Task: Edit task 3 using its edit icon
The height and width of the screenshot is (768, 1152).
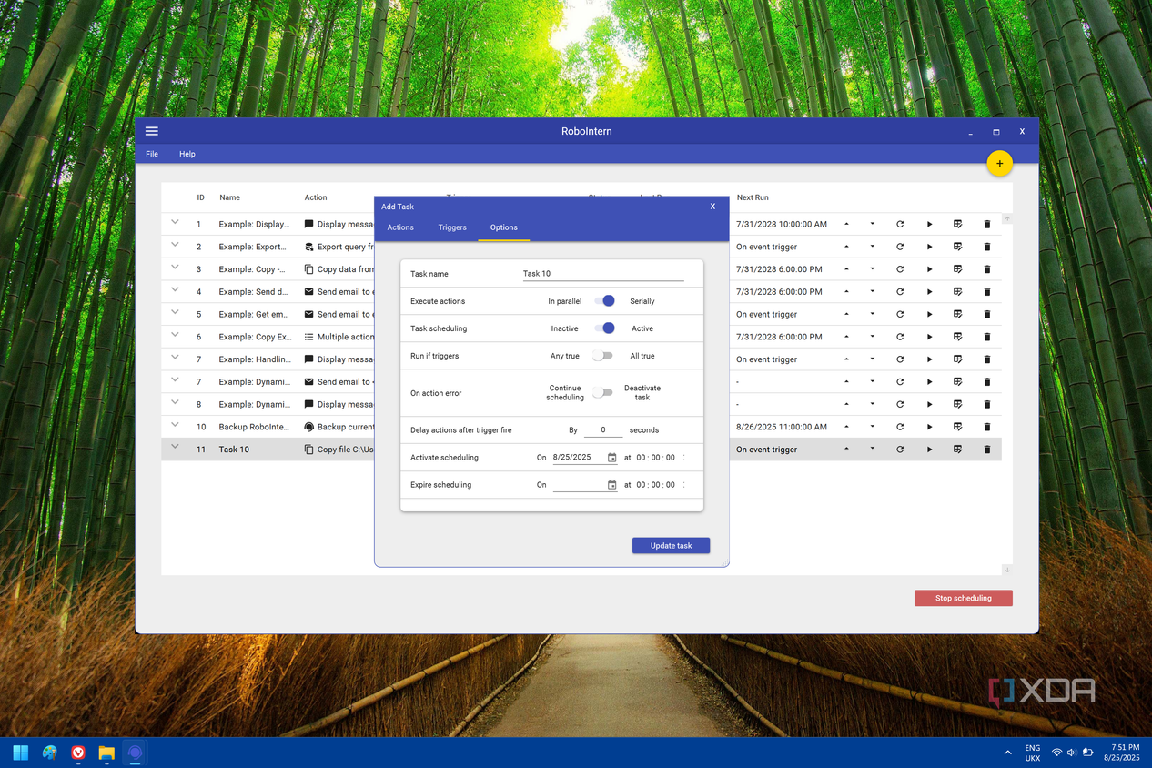Action: coord(957,269)
